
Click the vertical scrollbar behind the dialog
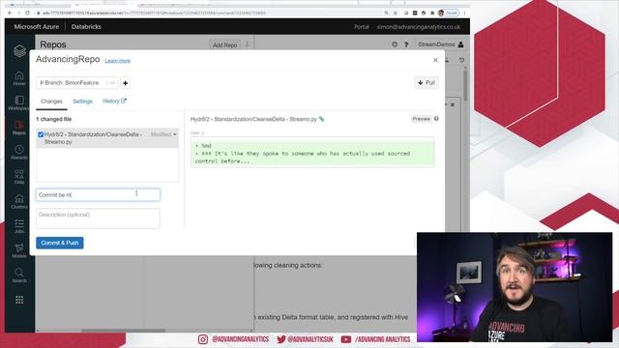(465, 85)
